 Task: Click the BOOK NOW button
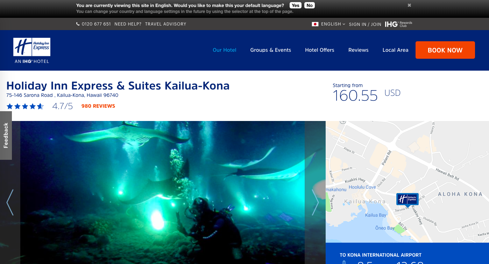pyautogui.click(x=445, y=50)
